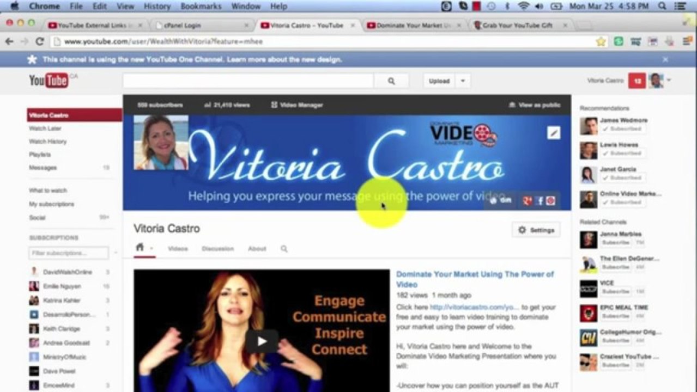Image resolution: width=697 pixels, height=392 pixels.
Task: Expand the account menu arrow beside avatar
Action: pos(669,81)
